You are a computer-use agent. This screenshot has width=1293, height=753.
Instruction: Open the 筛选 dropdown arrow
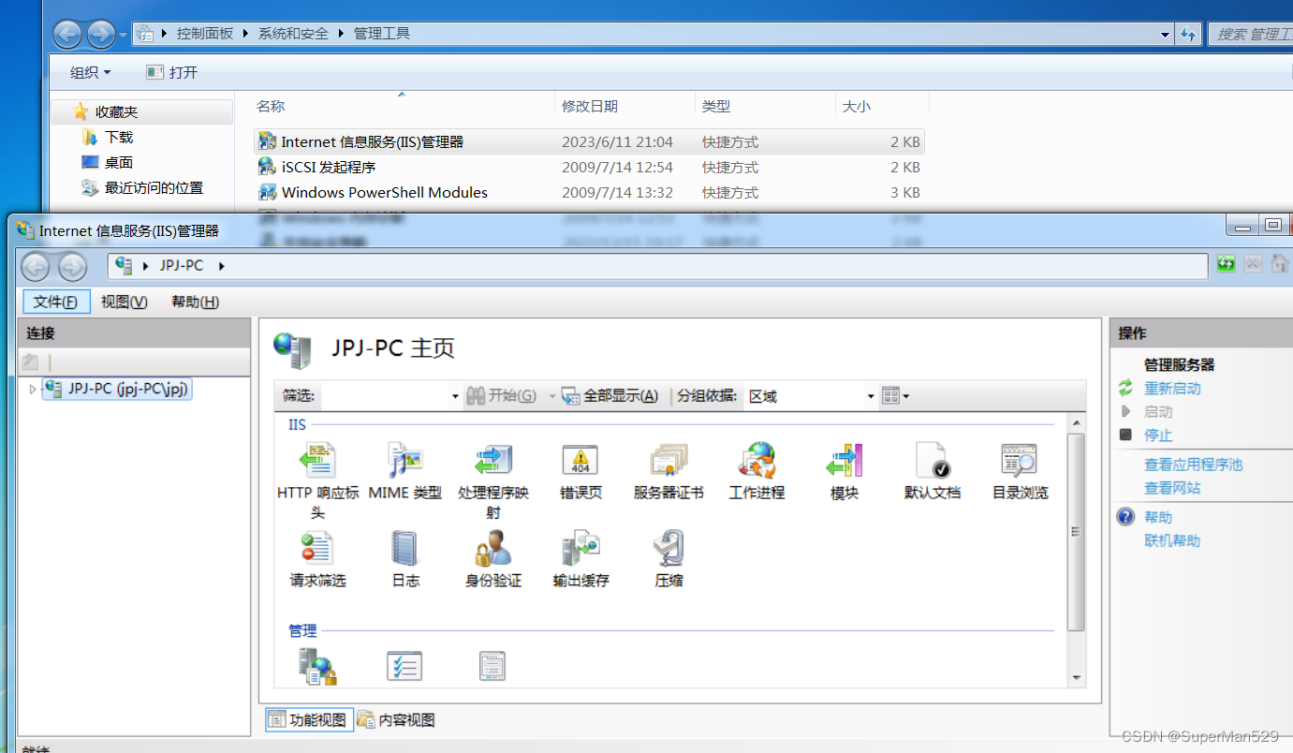pyautogui.click(x=455, y=396)
